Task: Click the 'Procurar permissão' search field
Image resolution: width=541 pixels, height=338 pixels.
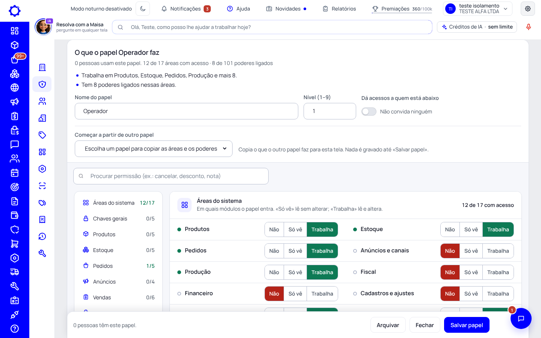Action: tap(171, 176)
